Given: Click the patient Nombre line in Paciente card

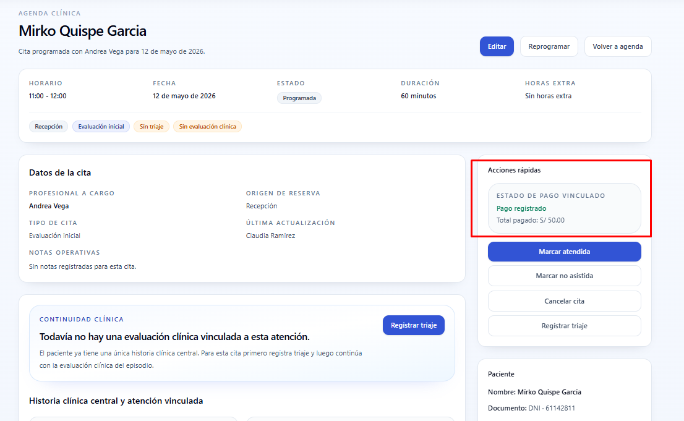Looking at the screenshot, I should click(x=534, y=392).
